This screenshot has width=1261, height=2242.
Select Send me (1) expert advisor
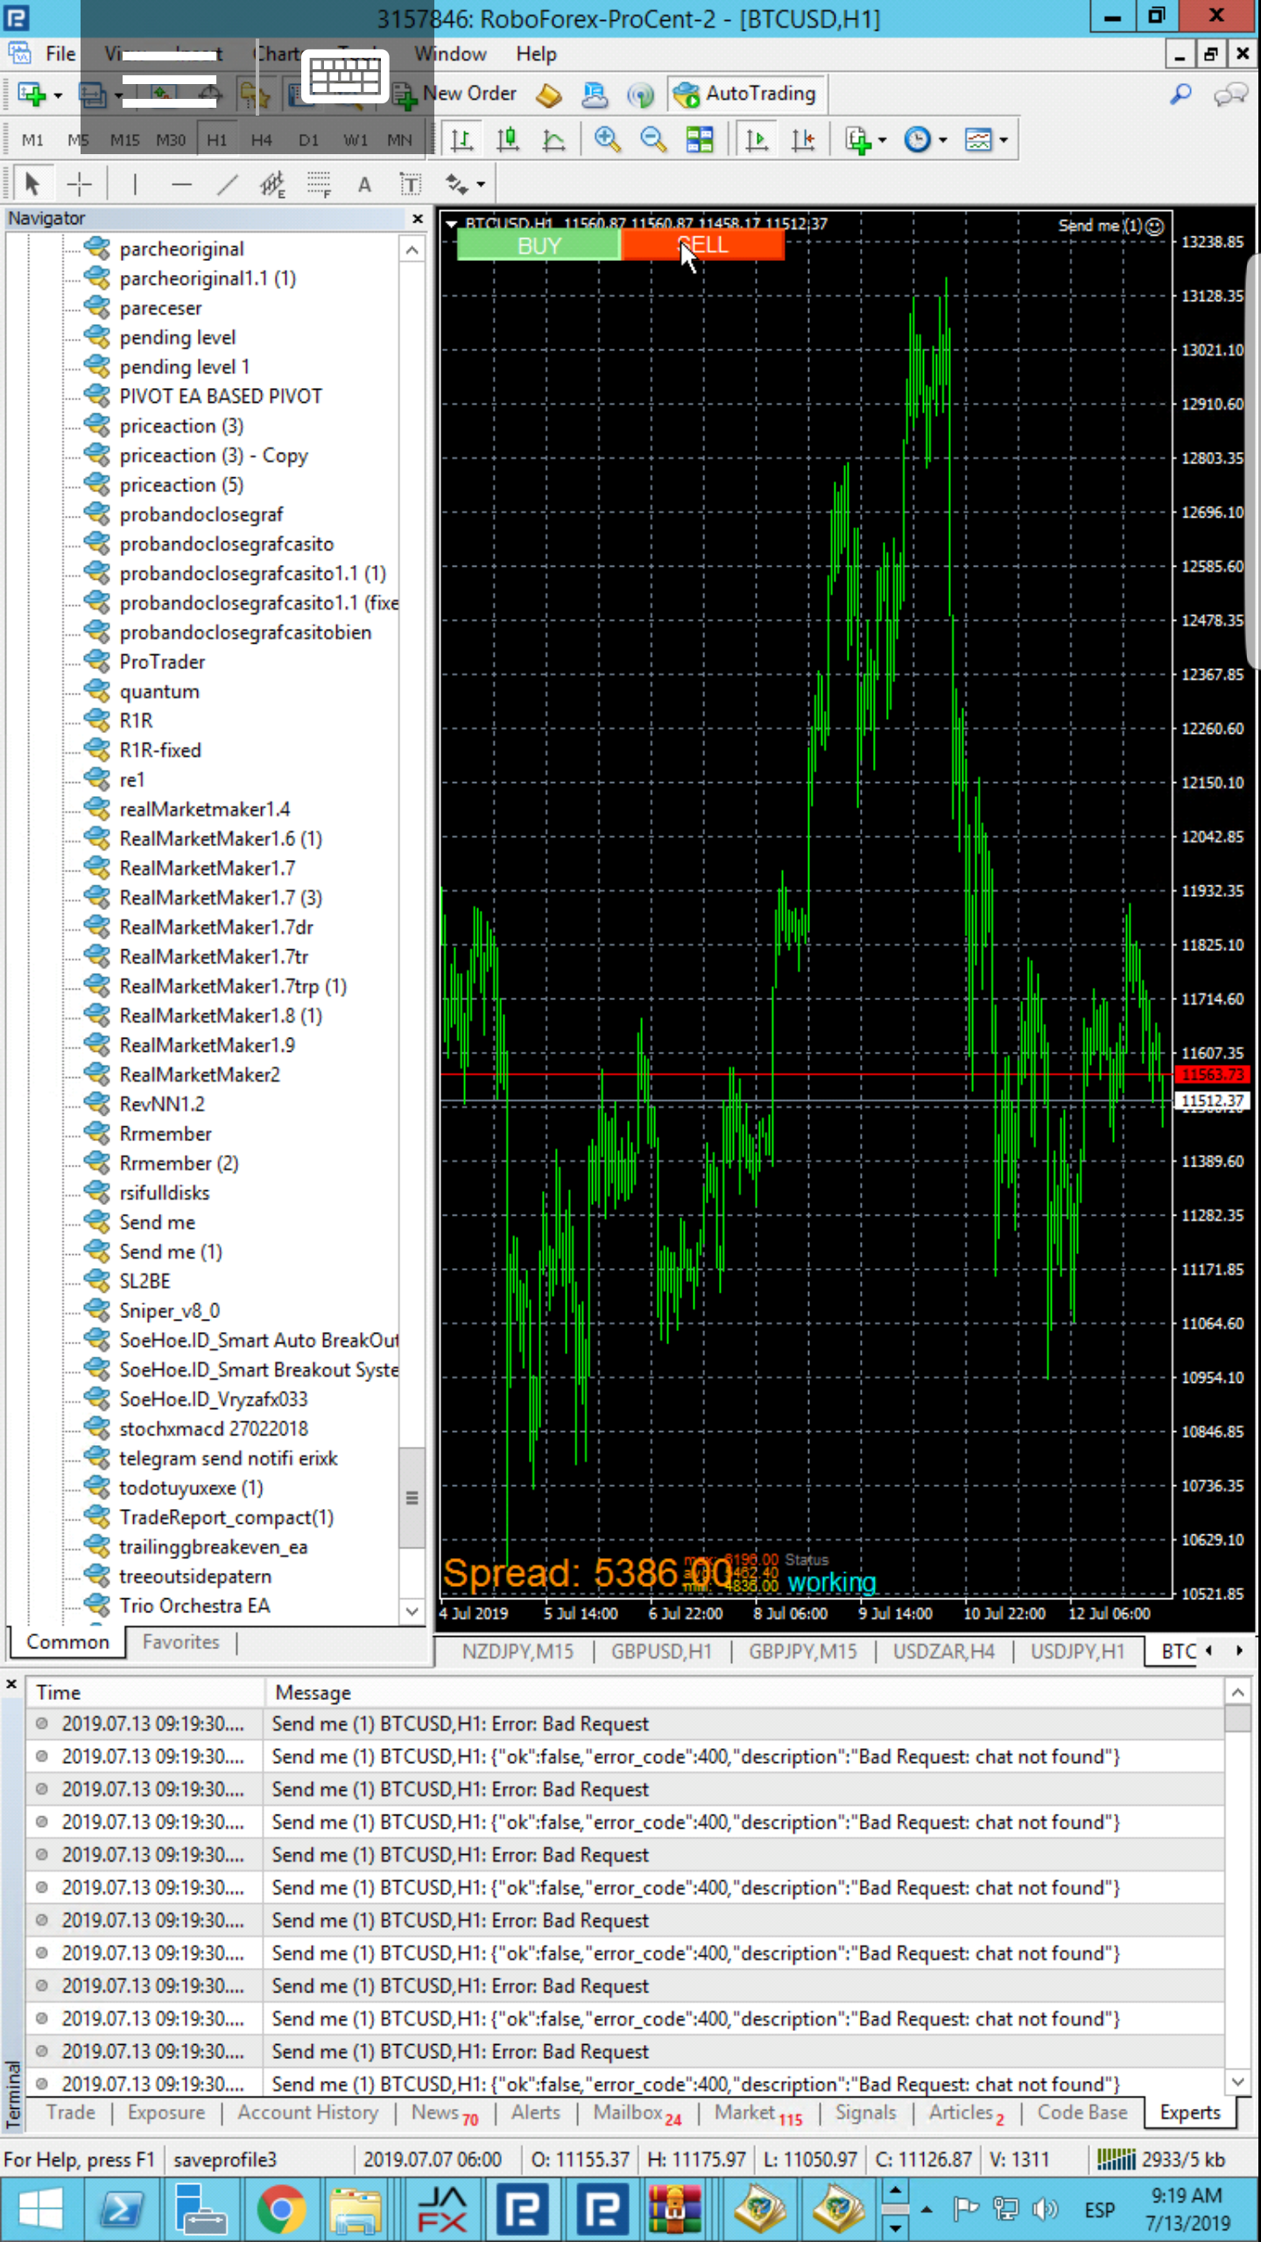(171, 1251)
